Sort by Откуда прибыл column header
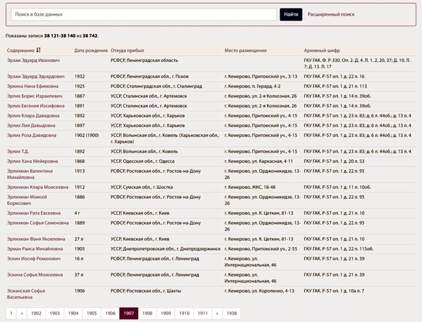Viewport: 422px width, 322px height. click(x=127, y=50)
